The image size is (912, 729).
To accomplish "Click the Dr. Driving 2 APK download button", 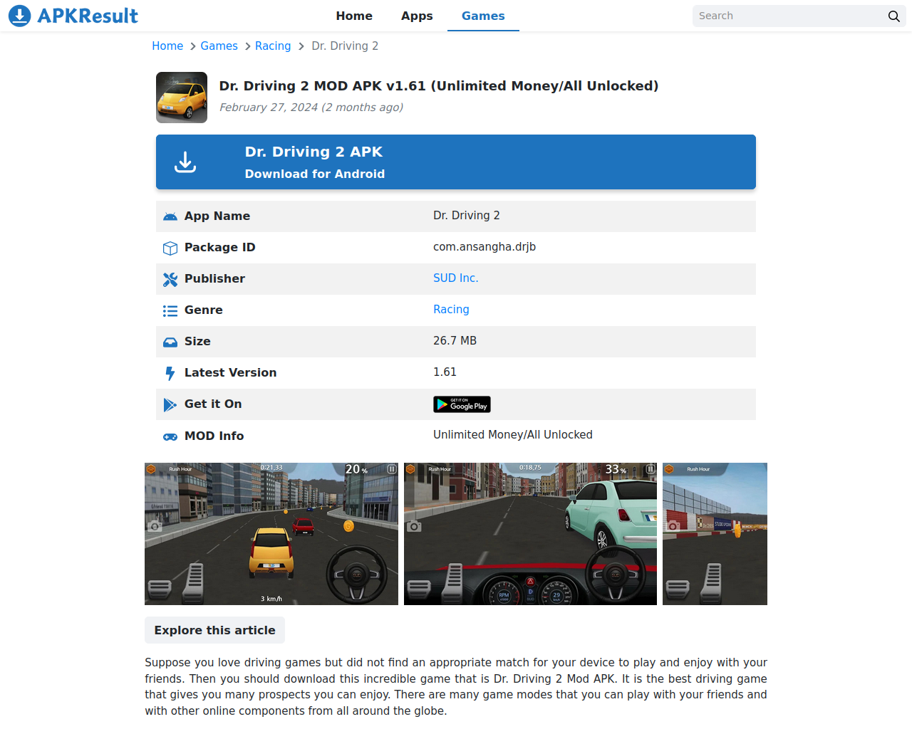I will click(456, 162).
